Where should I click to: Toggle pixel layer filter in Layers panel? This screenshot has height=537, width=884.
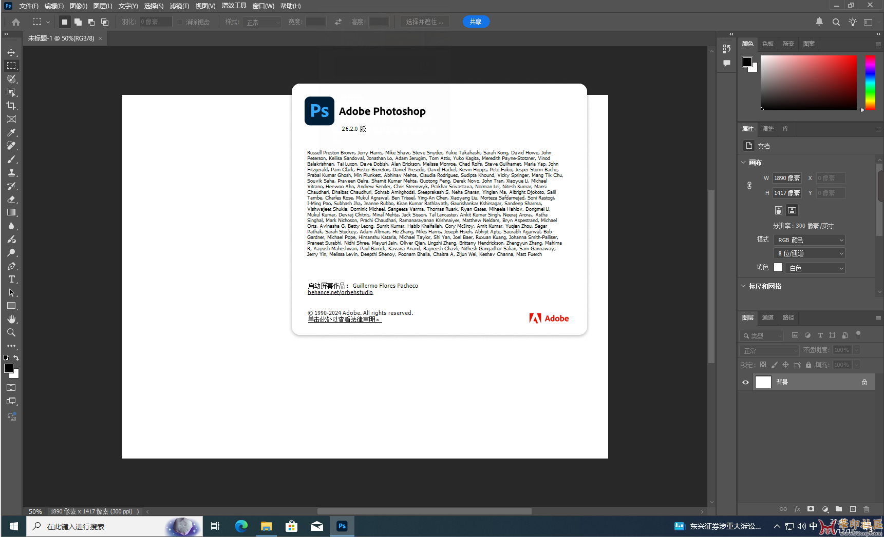coord(795,335)
